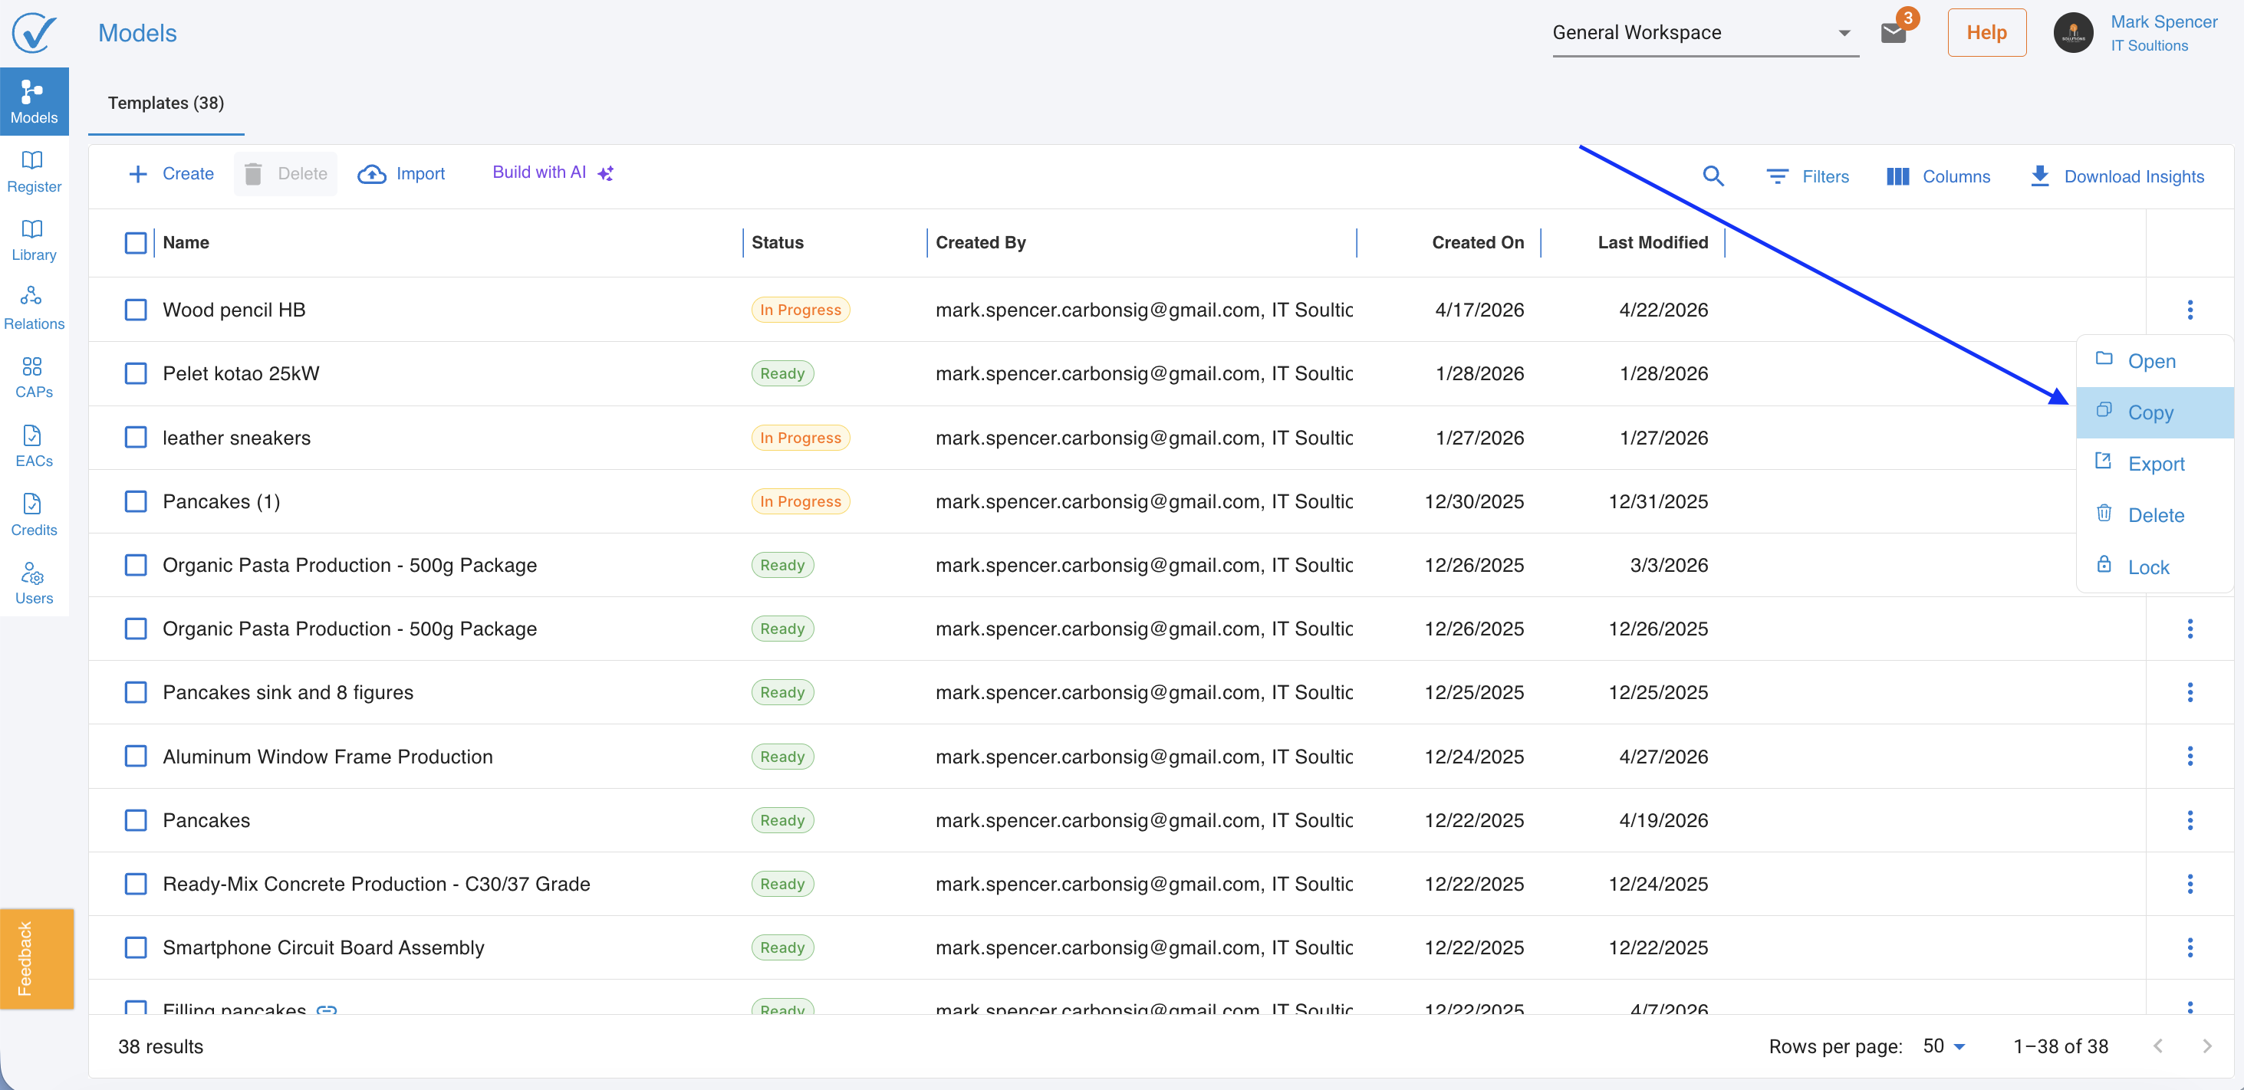Open the mail notifications icon
Viewport: 2244px width, 1090px height.
click(1893, 33)
